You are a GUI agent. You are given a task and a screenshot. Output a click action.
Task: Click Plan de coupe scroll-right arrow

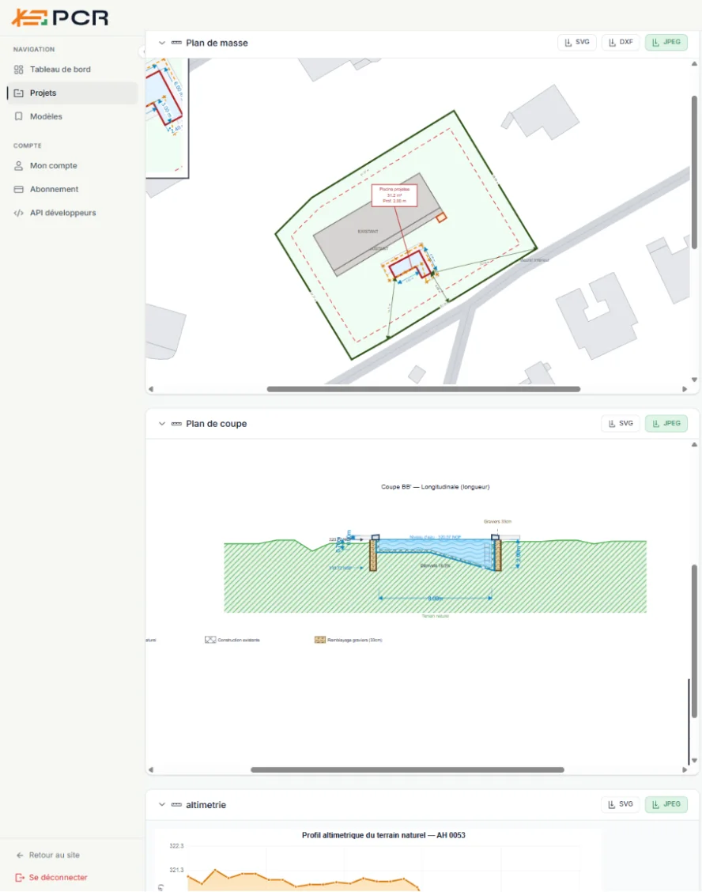point(685,769)
